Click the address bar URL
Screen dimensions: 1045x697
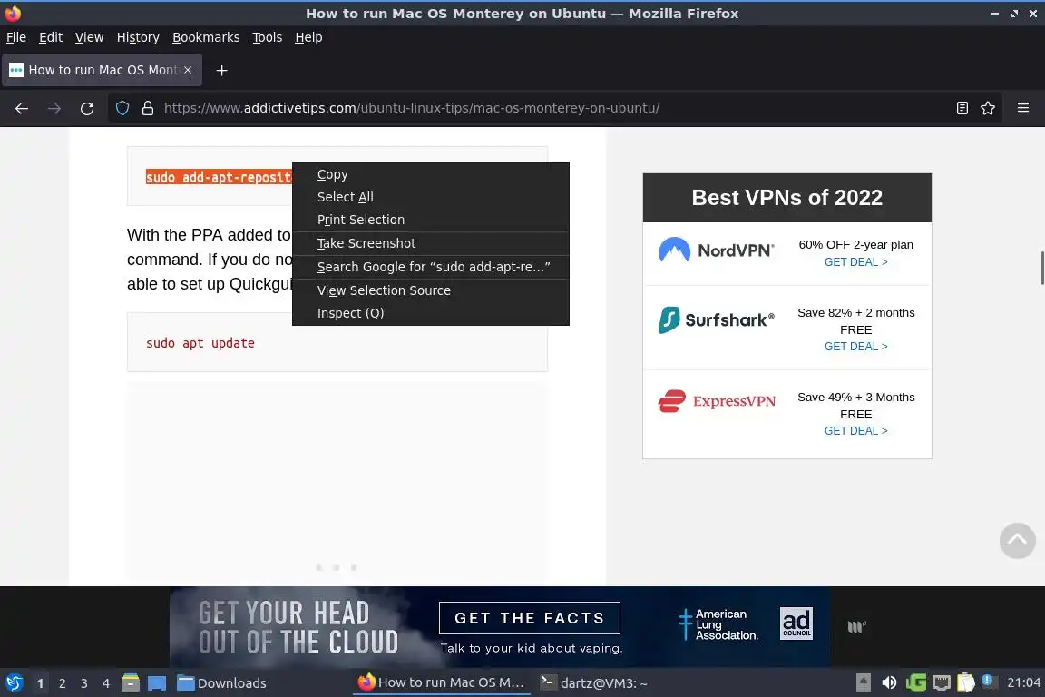pyautogui.click(x=412, y=108)
